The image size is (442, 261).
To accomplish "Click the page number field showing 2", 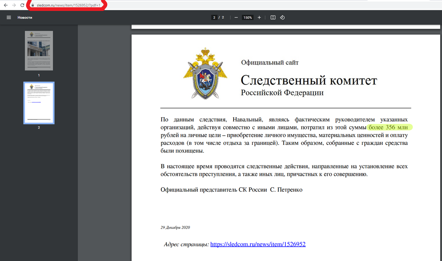I will [x=214, y=17].
